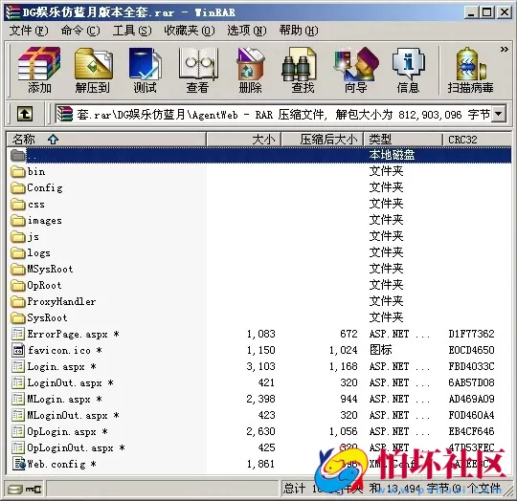Select the css folder icon
Image resolution: width=517 pixels, height=501 pixels.
click(x=18, y=205)
